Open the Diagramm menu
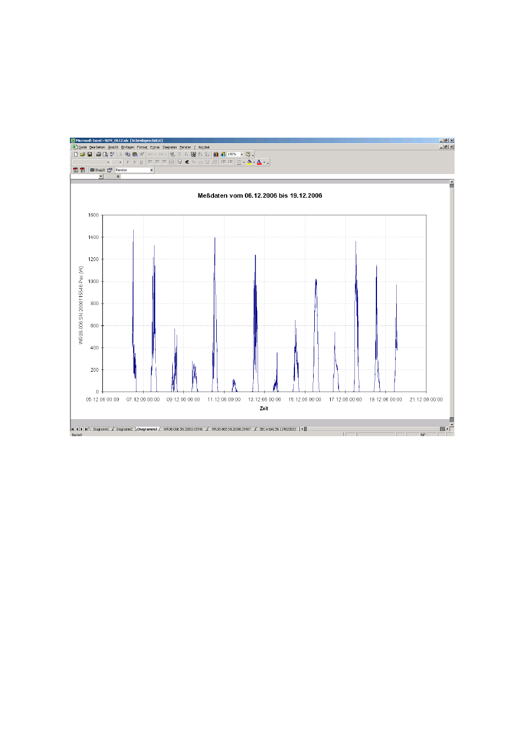 pos(169,147)
